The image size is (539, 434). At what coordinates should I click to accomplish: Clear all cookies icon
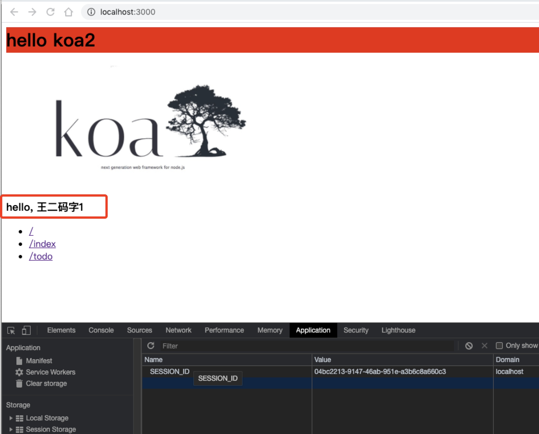click(x=469, y=346)
